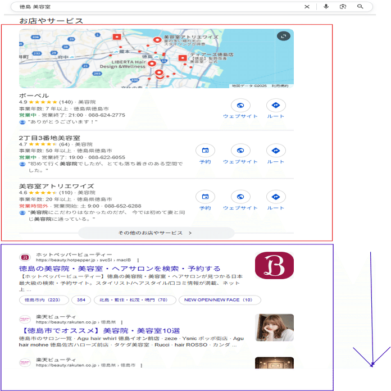This screenshot has width=391, height=391.
Task: Open options menu for second 楽天ビューティ result
Action: coord(142,366)
